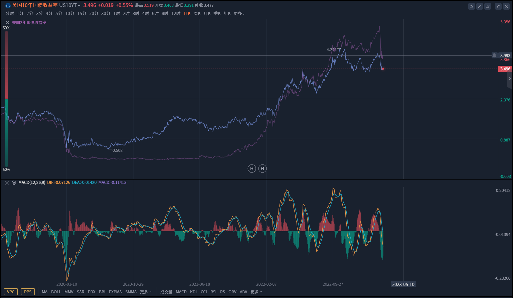Screen dimensions: 513x298
Task: Select the pencil drawing tool
Action: tap(480, 6)
